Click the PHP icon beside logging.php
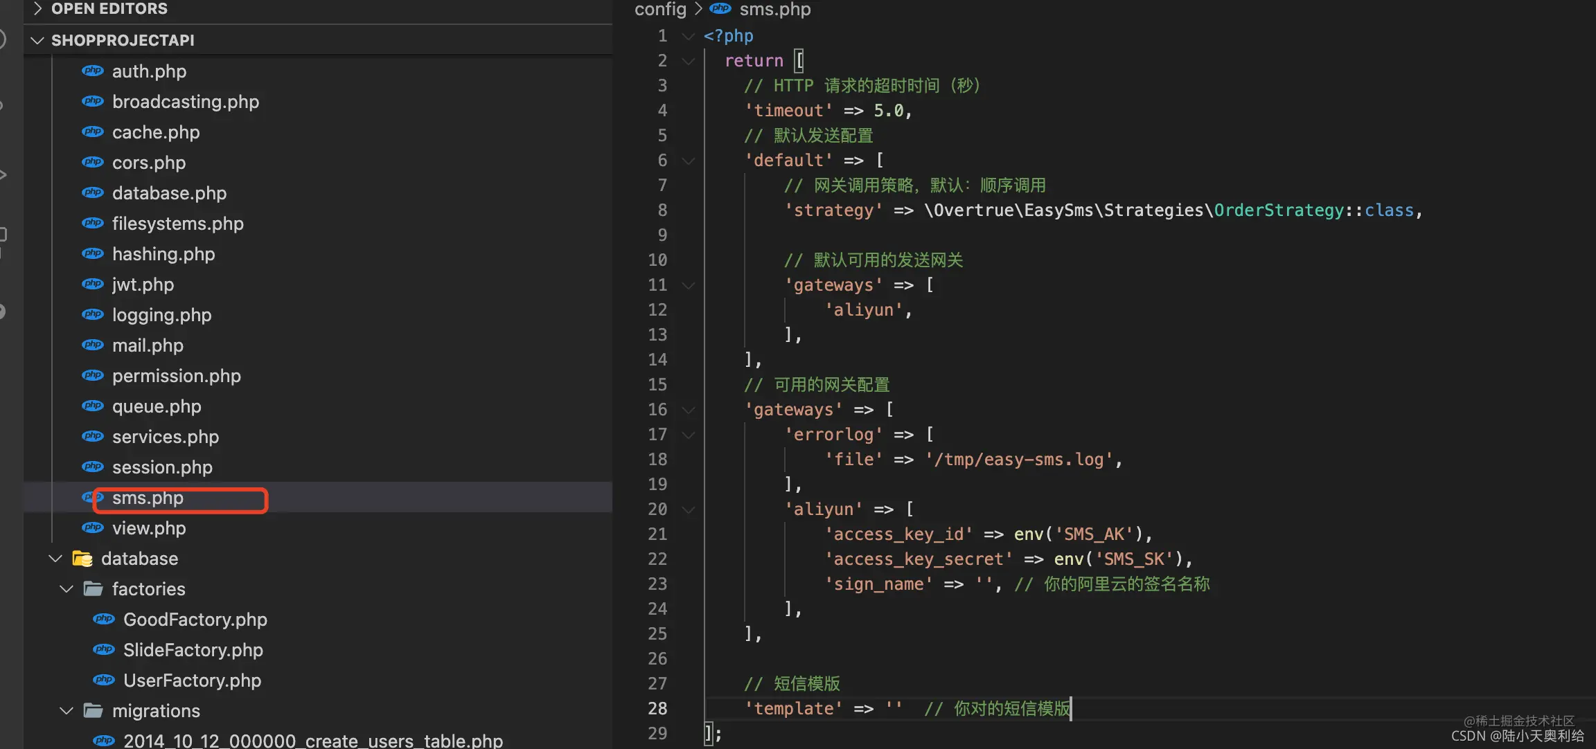Image resolution: width=1596 pixels, height=749 pixels. click(x=93, y=315)
